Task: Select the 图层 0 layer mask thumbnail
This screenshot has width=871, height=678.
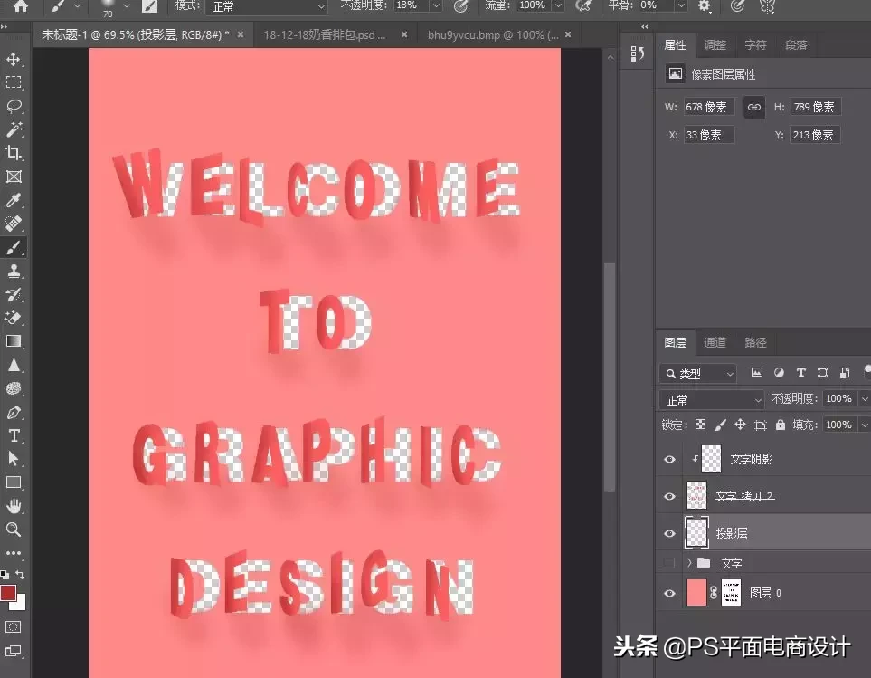Action: pyautogui.click(x=731, y=592)
